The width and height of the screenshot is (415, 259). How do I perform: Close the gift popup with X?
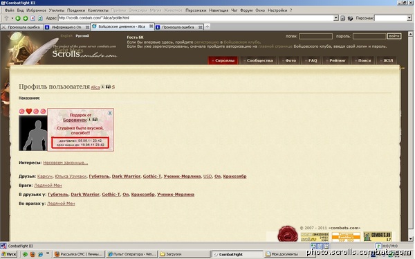[x=110, y=113]
